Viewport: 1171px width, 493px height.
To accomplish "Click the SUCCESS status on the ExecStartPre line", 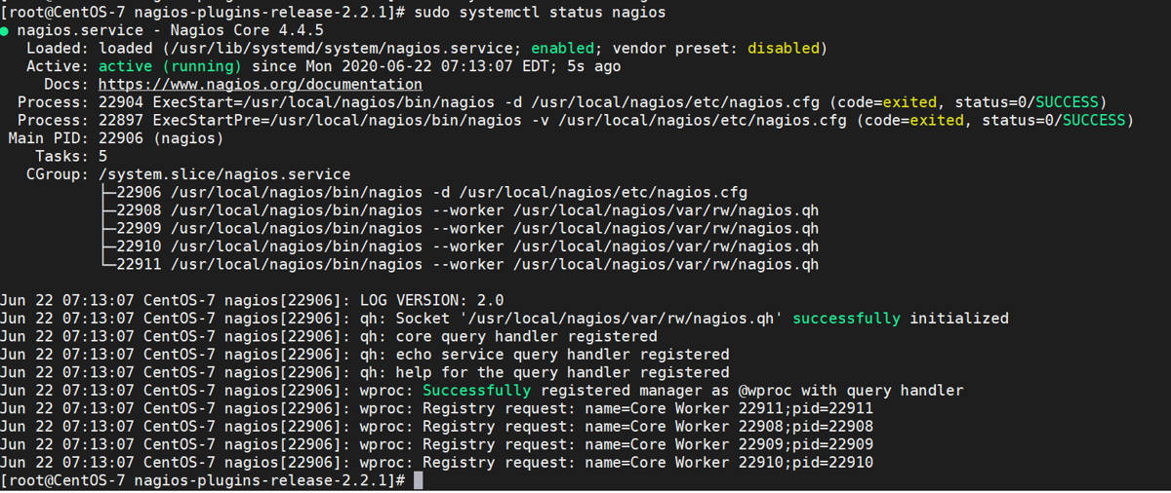I will tap(1094, 121).
